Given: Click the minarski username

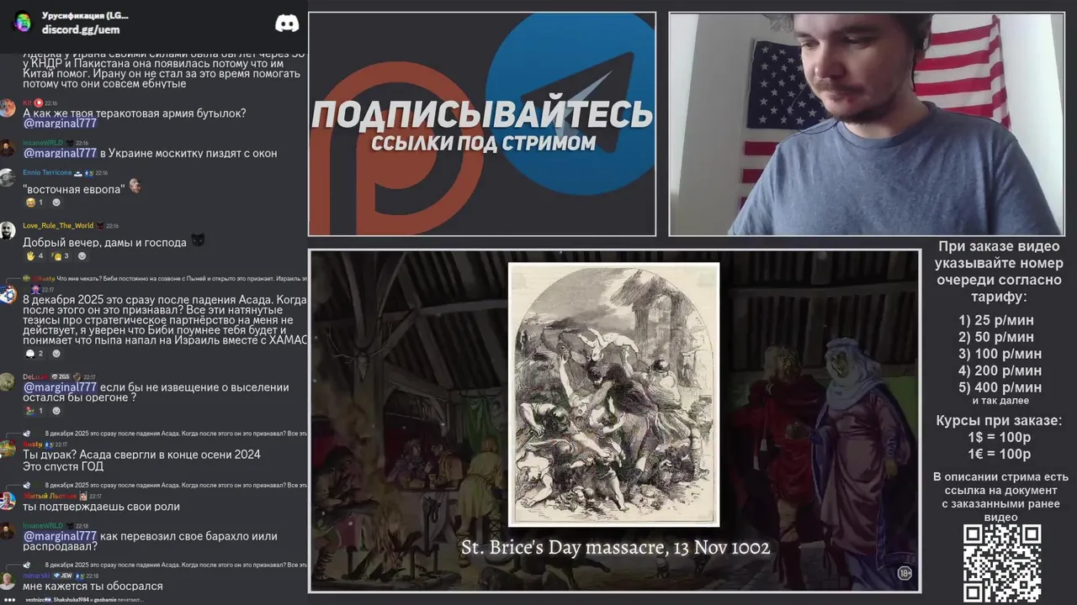Looking at the screenshot, I should [x=35, y=576].
